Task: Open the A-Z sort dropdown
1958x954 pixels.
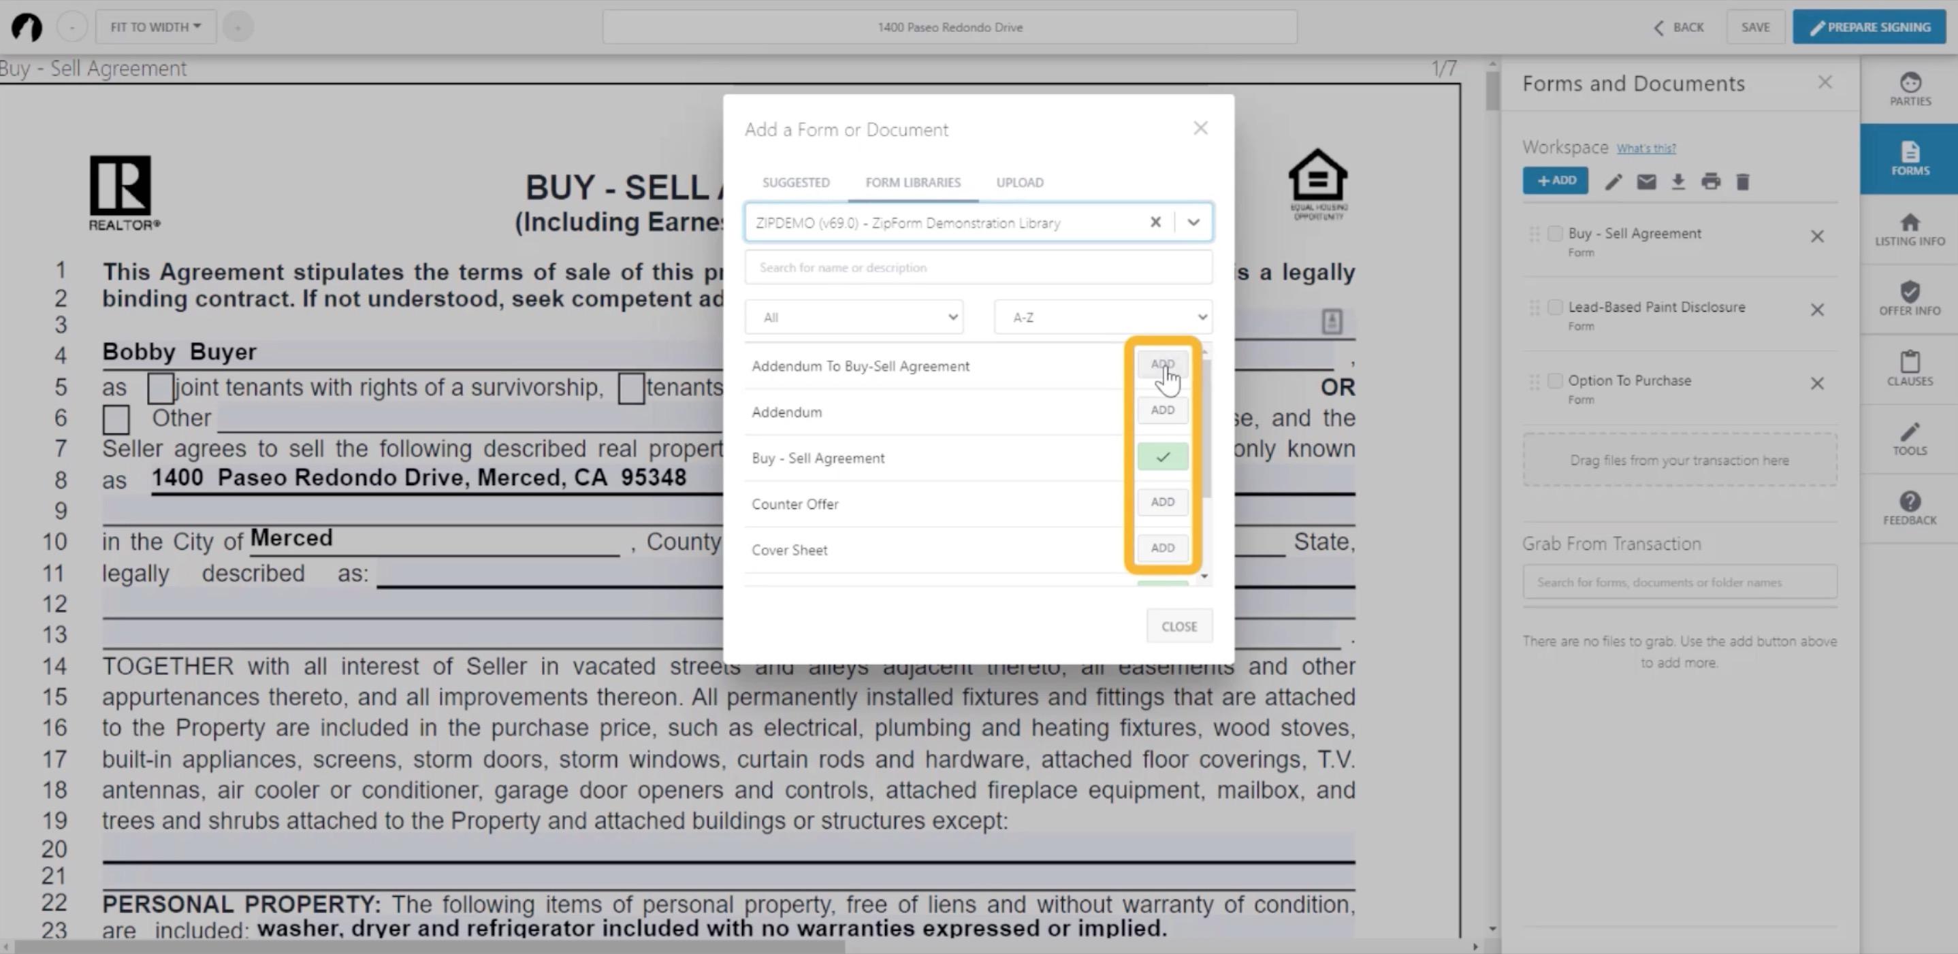Action: click(1102, 316)
